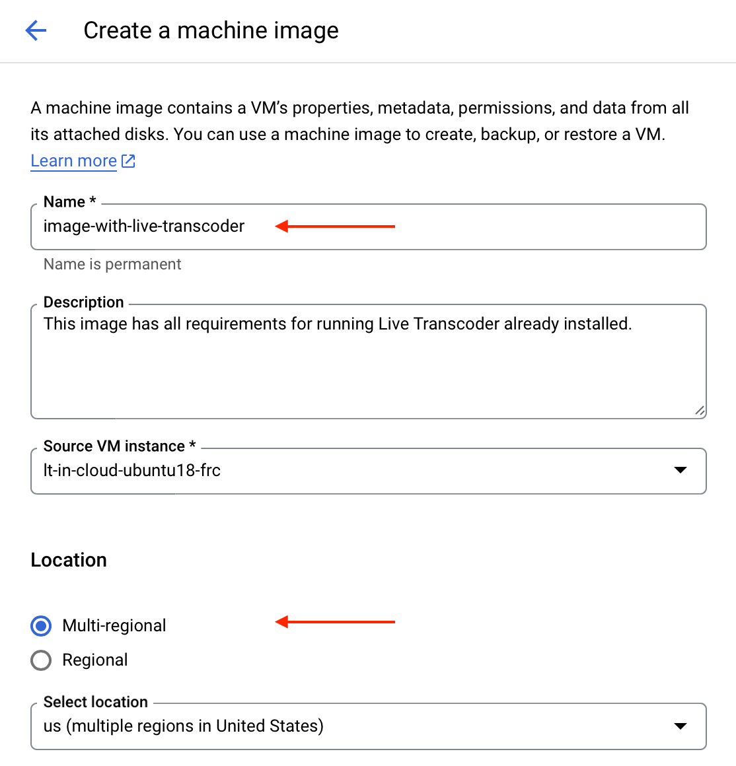The image size is (736, 766).
Task: Choose the Regional radio button
Action: pyautogui.click(x=41, y=660)
